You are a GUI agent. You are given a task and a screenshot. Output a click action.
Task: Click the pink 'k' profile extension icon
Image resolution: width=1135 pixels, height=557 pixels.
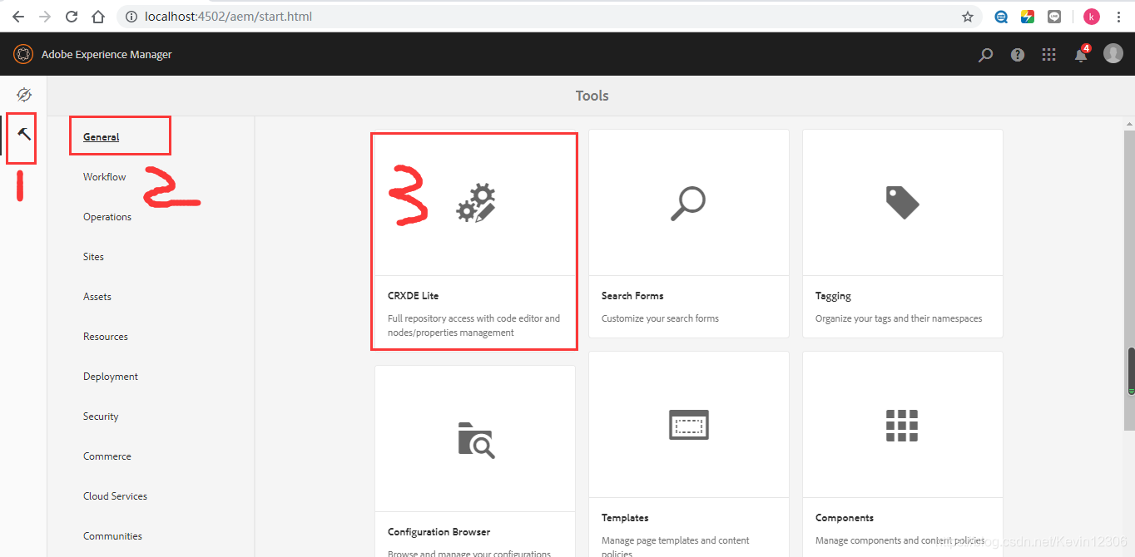click(1091, 17)
